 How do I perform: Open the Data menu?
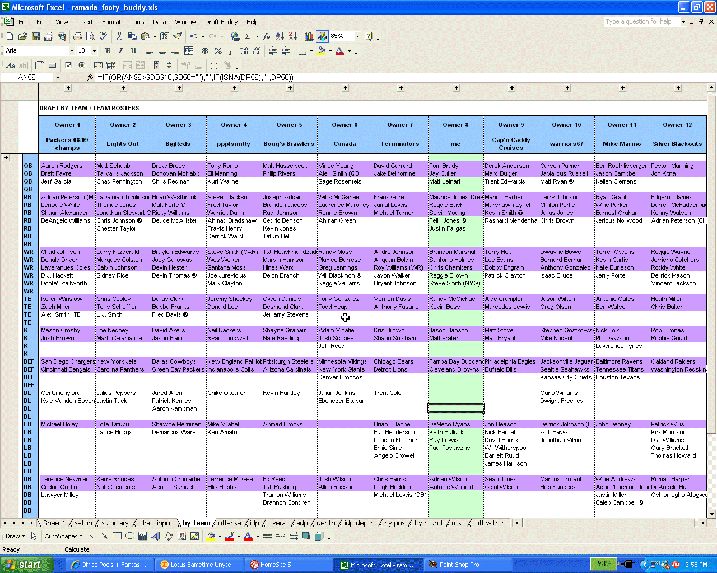160,22
